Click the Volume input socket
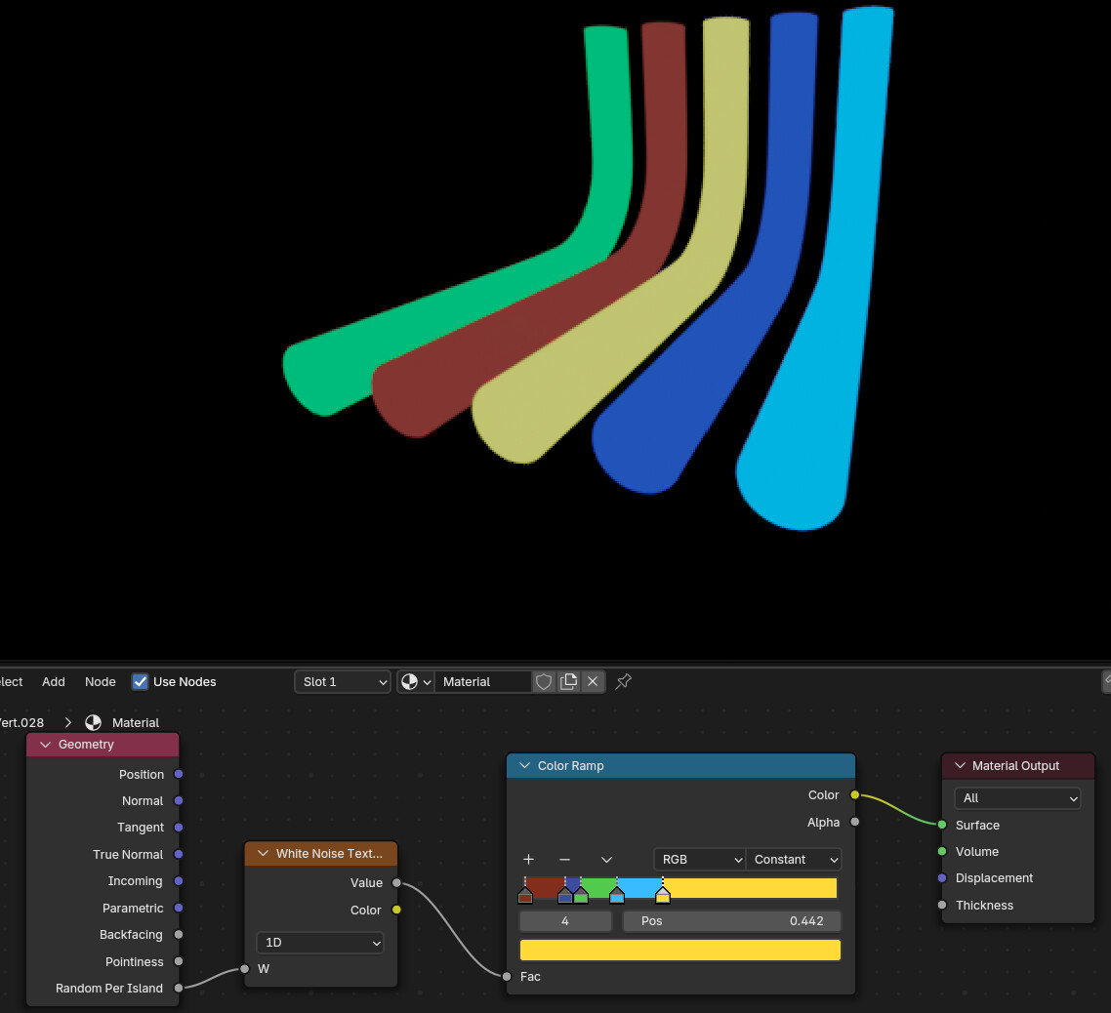The height and width of the screenshot is (1013, 1111). (x=942, y=852)
